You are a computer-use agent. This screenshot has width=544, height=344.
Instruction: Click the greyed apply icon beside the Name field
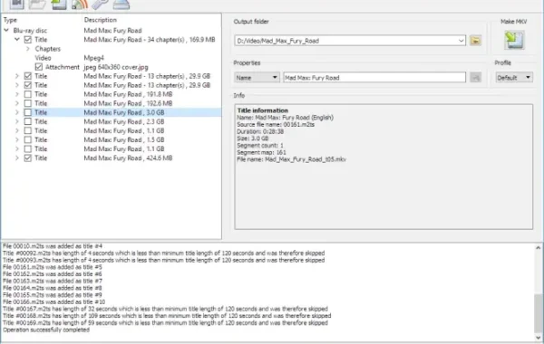[x=475, y=77]
